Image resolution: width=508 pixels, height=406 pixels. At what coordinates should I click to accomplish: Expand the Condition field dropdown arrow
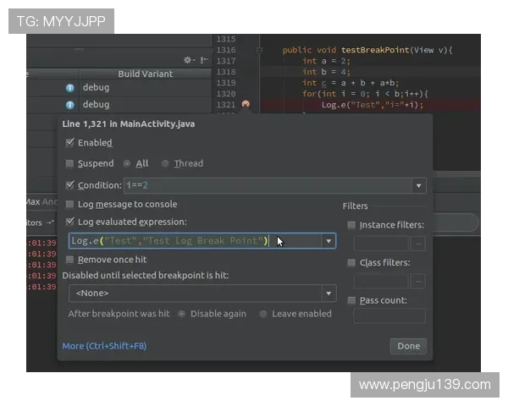418,185
